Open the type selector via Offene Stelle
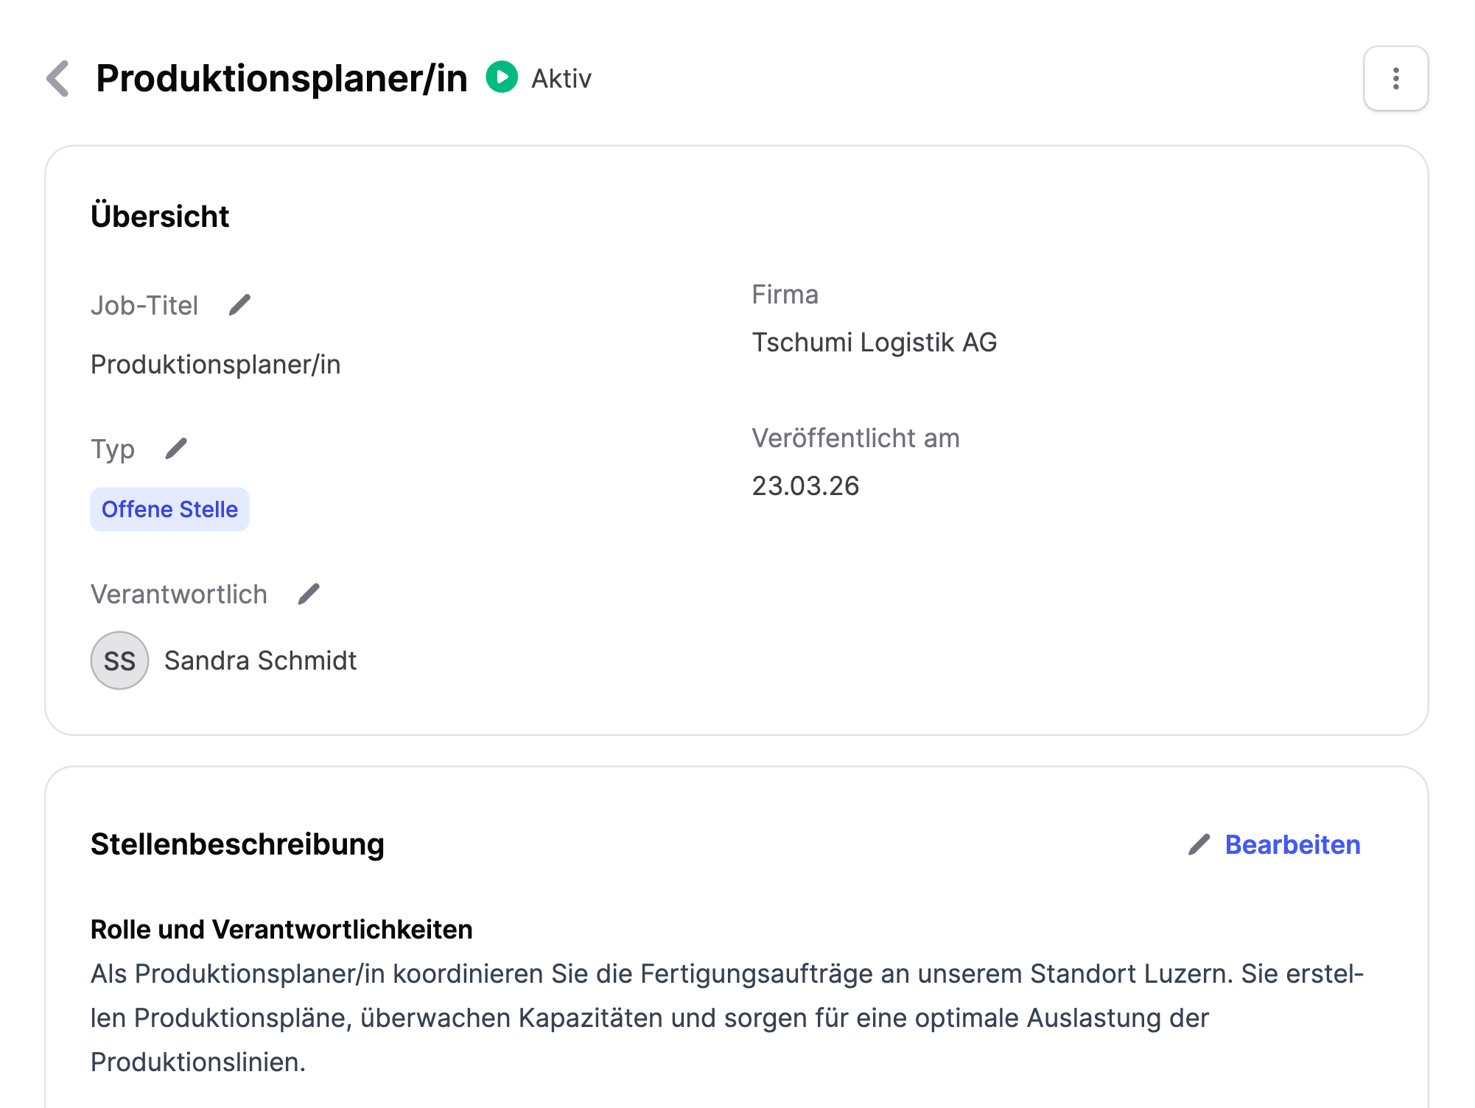This screenshot has height=1108, width=1475. click(169, 508)
